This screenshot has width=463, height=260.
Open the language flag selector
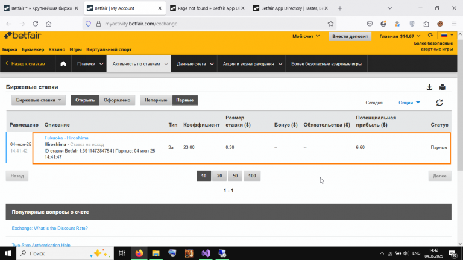pyautogui.click(x=447, y=35)
